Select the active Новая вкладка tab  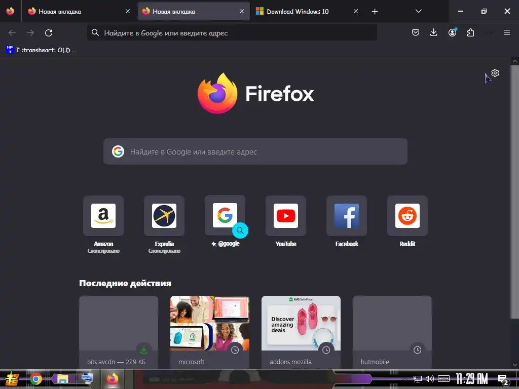[194, 11]
